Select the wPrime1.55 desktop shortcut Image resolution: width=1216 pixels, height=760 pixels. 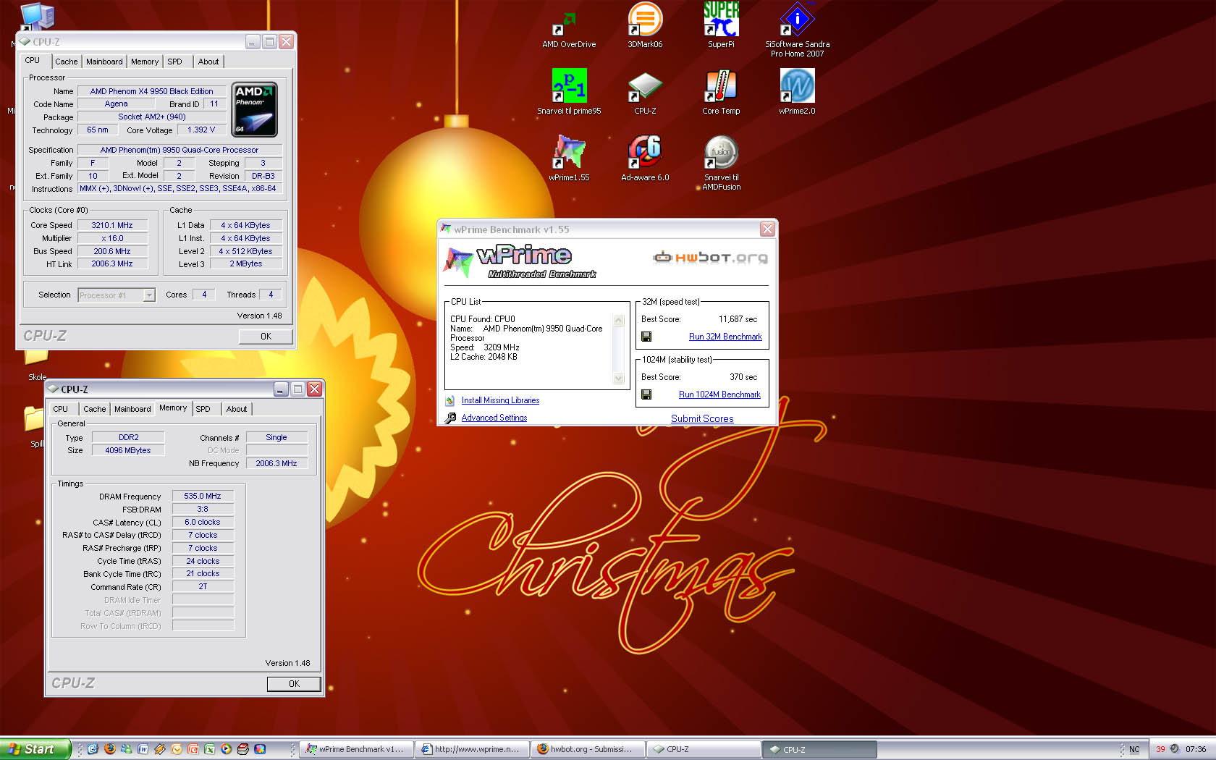pos(569,159)
